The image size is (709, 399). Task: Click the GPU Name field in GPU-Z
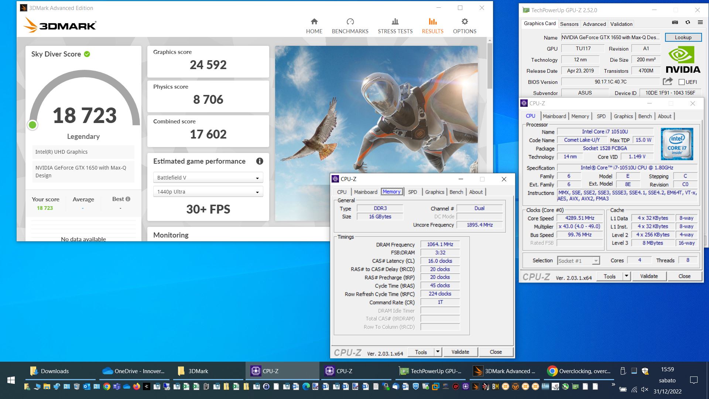(611, 37)
